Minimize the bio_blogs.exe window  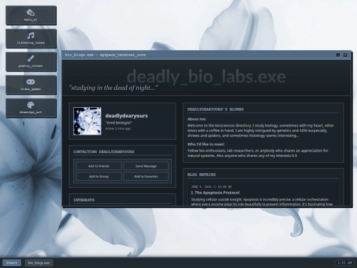click(338, 55)
